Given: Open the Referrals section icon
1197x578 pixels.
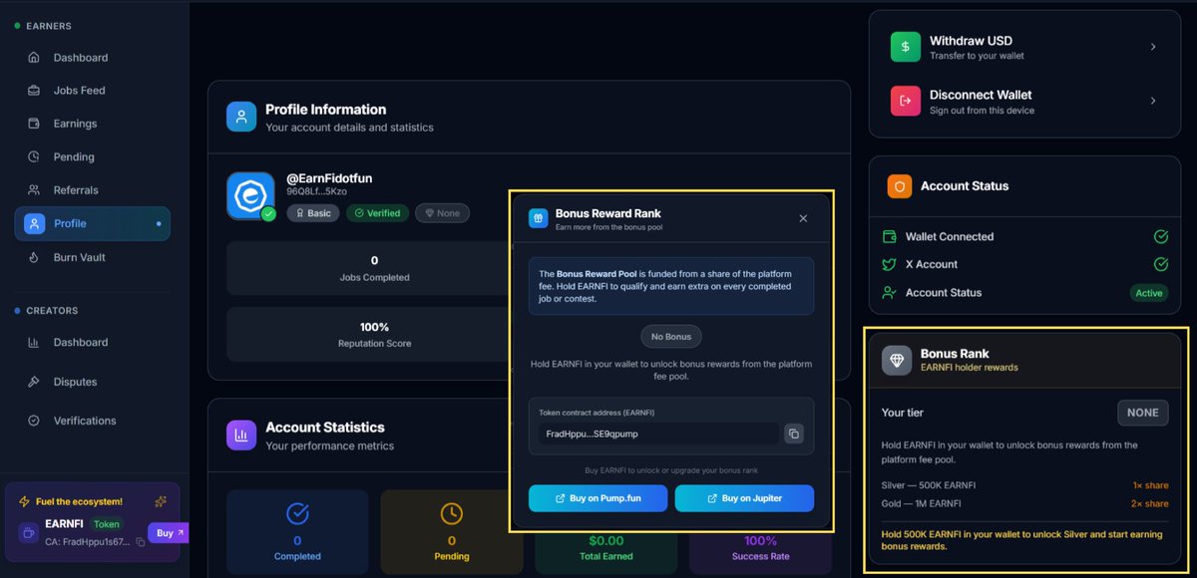Looking at the screenshot, I should point(33,189).
